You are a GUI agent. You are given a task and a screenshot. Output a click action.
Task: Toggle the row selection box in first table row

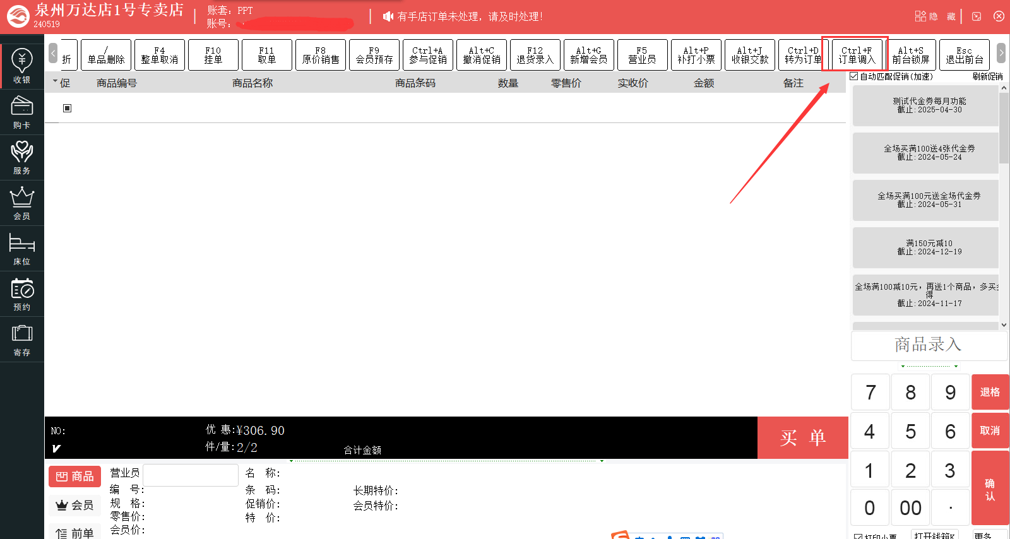[x=68, y=108]
